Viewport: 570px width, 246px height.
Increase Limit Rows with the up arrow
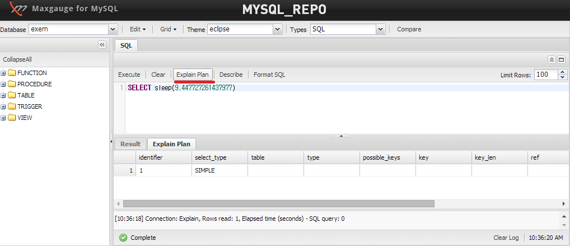(563, 72)
